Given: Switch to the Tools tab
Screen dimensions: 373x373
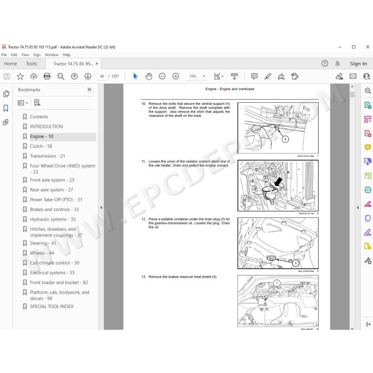Looking at the screenshot, I should click(31, 64).
